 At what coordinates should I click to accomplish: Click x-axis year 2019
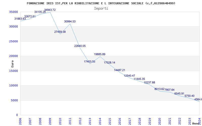click(x=150, y=121)
